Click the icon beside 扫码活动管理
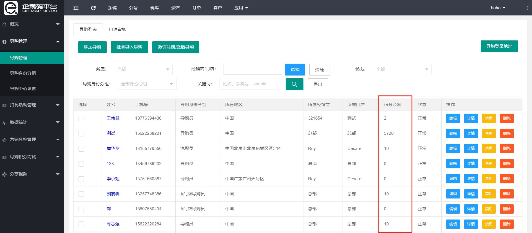 [4, 105]
